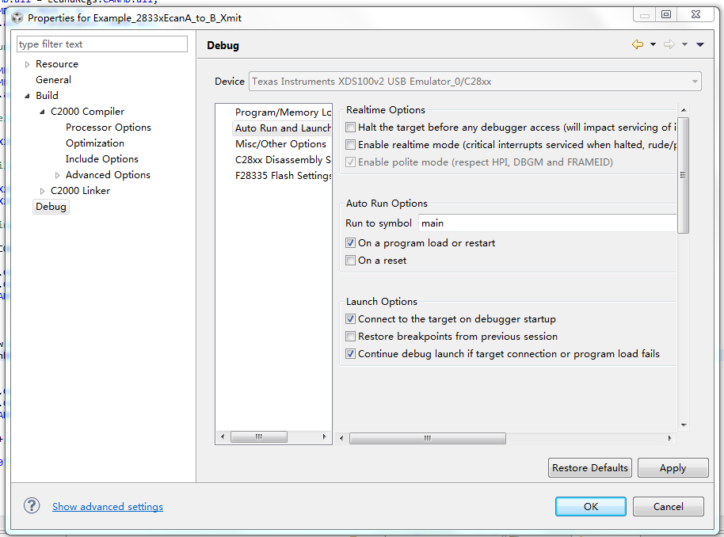Click the help question mark icon
The image size is (724, 537).
pyautogui.click(x=30, y=505)
